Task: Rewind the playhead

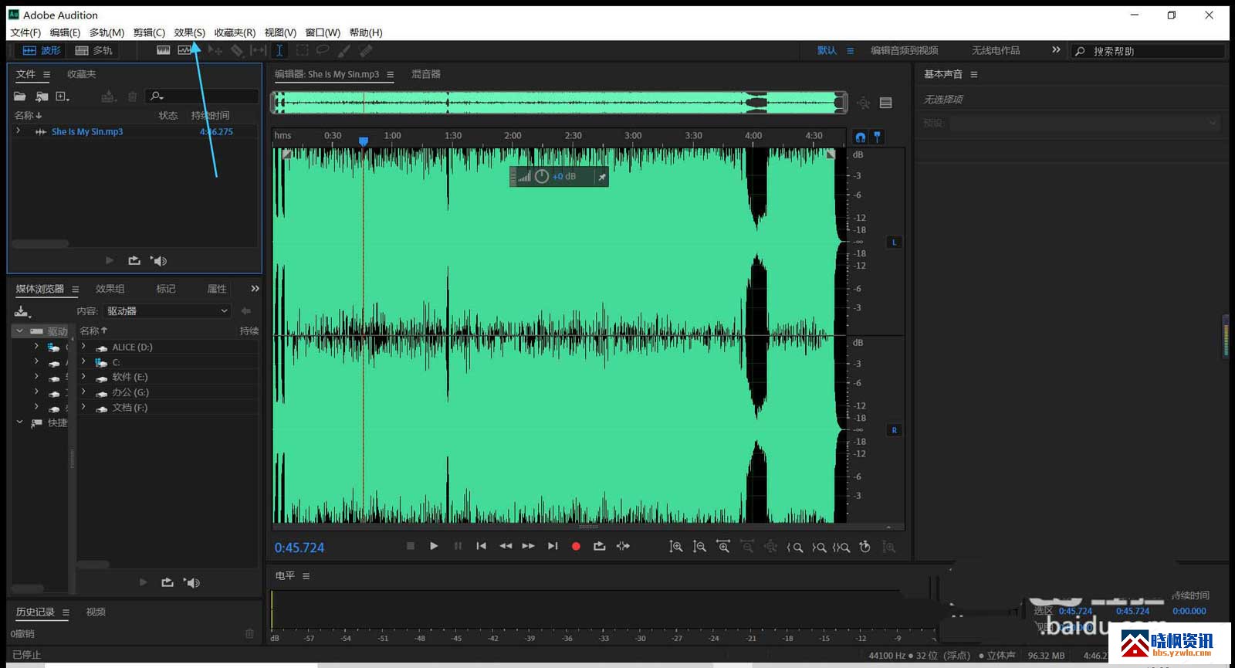Action: click(506, 546)
